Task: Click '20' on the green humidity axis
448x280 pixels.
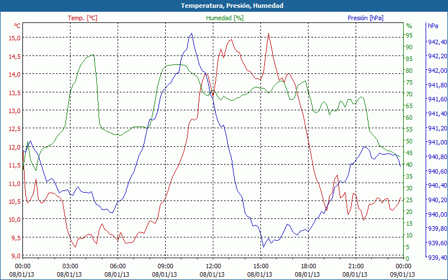Action: [409, 212]
